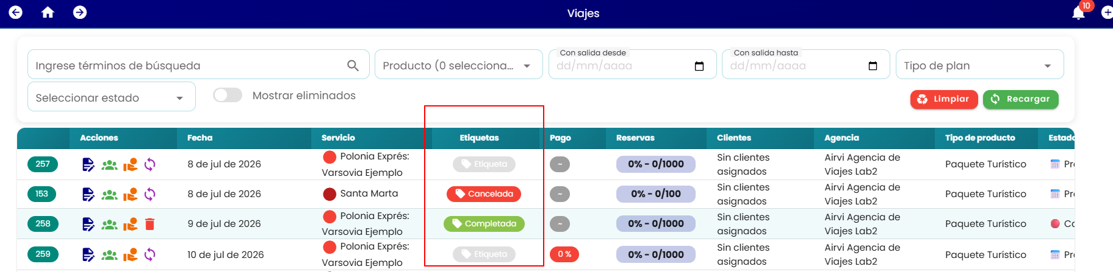1113x272 pixels.
Task: Toggle the Mostrar eliminados switch
Action: (228, 95)
